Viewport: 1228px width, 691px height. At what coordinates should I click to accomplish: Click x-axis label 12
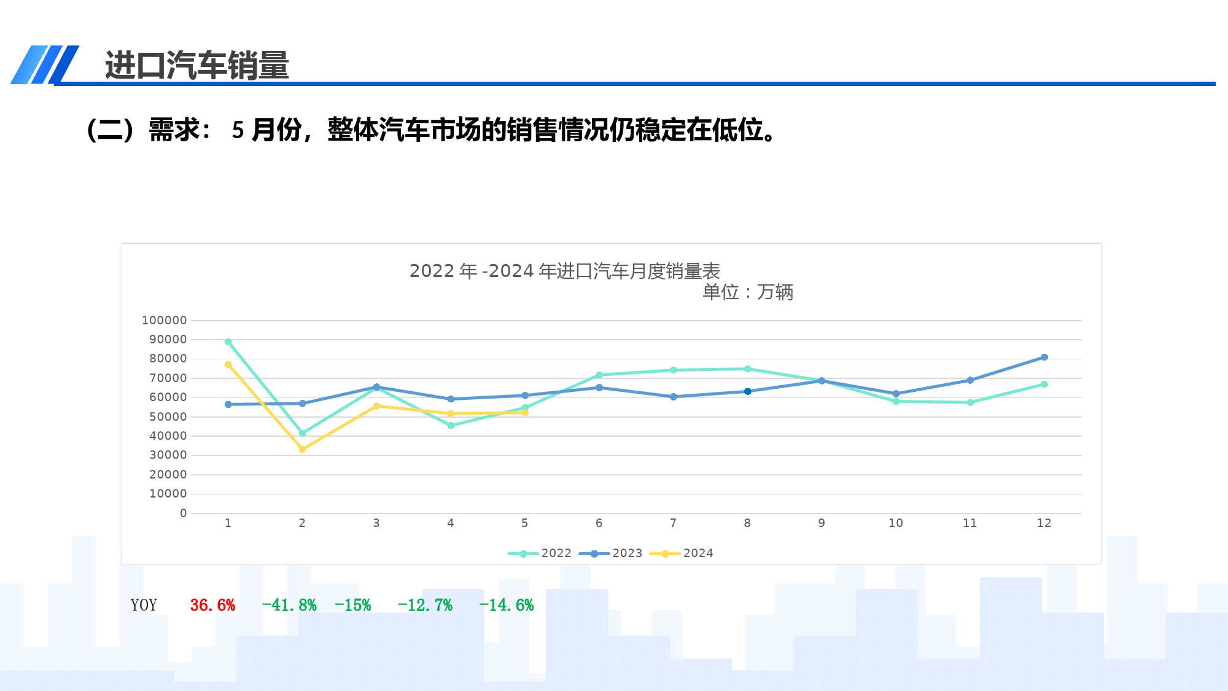click(x=1044, y=523)
